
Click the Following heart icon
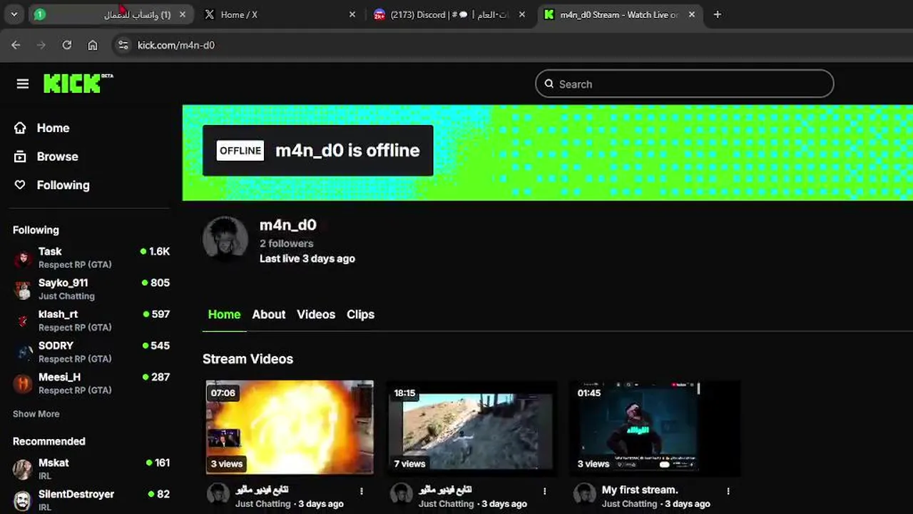(21, 185)
